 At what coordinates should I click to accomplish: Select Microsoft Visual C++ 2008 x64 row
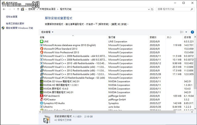click(x=116, y=56)
